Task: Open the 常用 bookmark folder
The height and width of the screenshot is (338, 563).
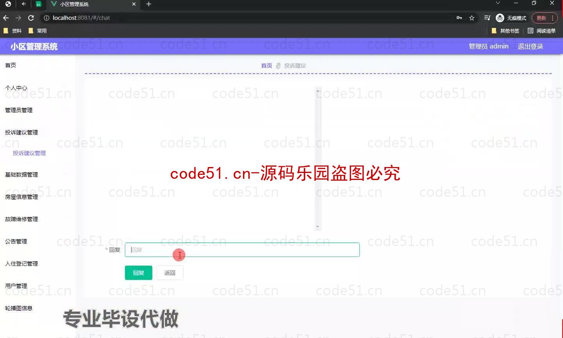Action: 38,31
